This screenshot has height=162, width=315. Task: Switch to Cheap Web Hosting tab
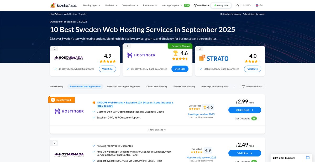tap(157, 86)
